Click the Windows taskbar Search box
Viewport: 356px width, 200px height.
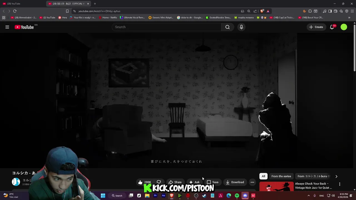click(117, 196)
